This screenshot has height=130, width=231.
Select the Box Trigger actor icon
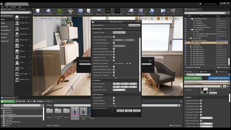tap(17, 74)
